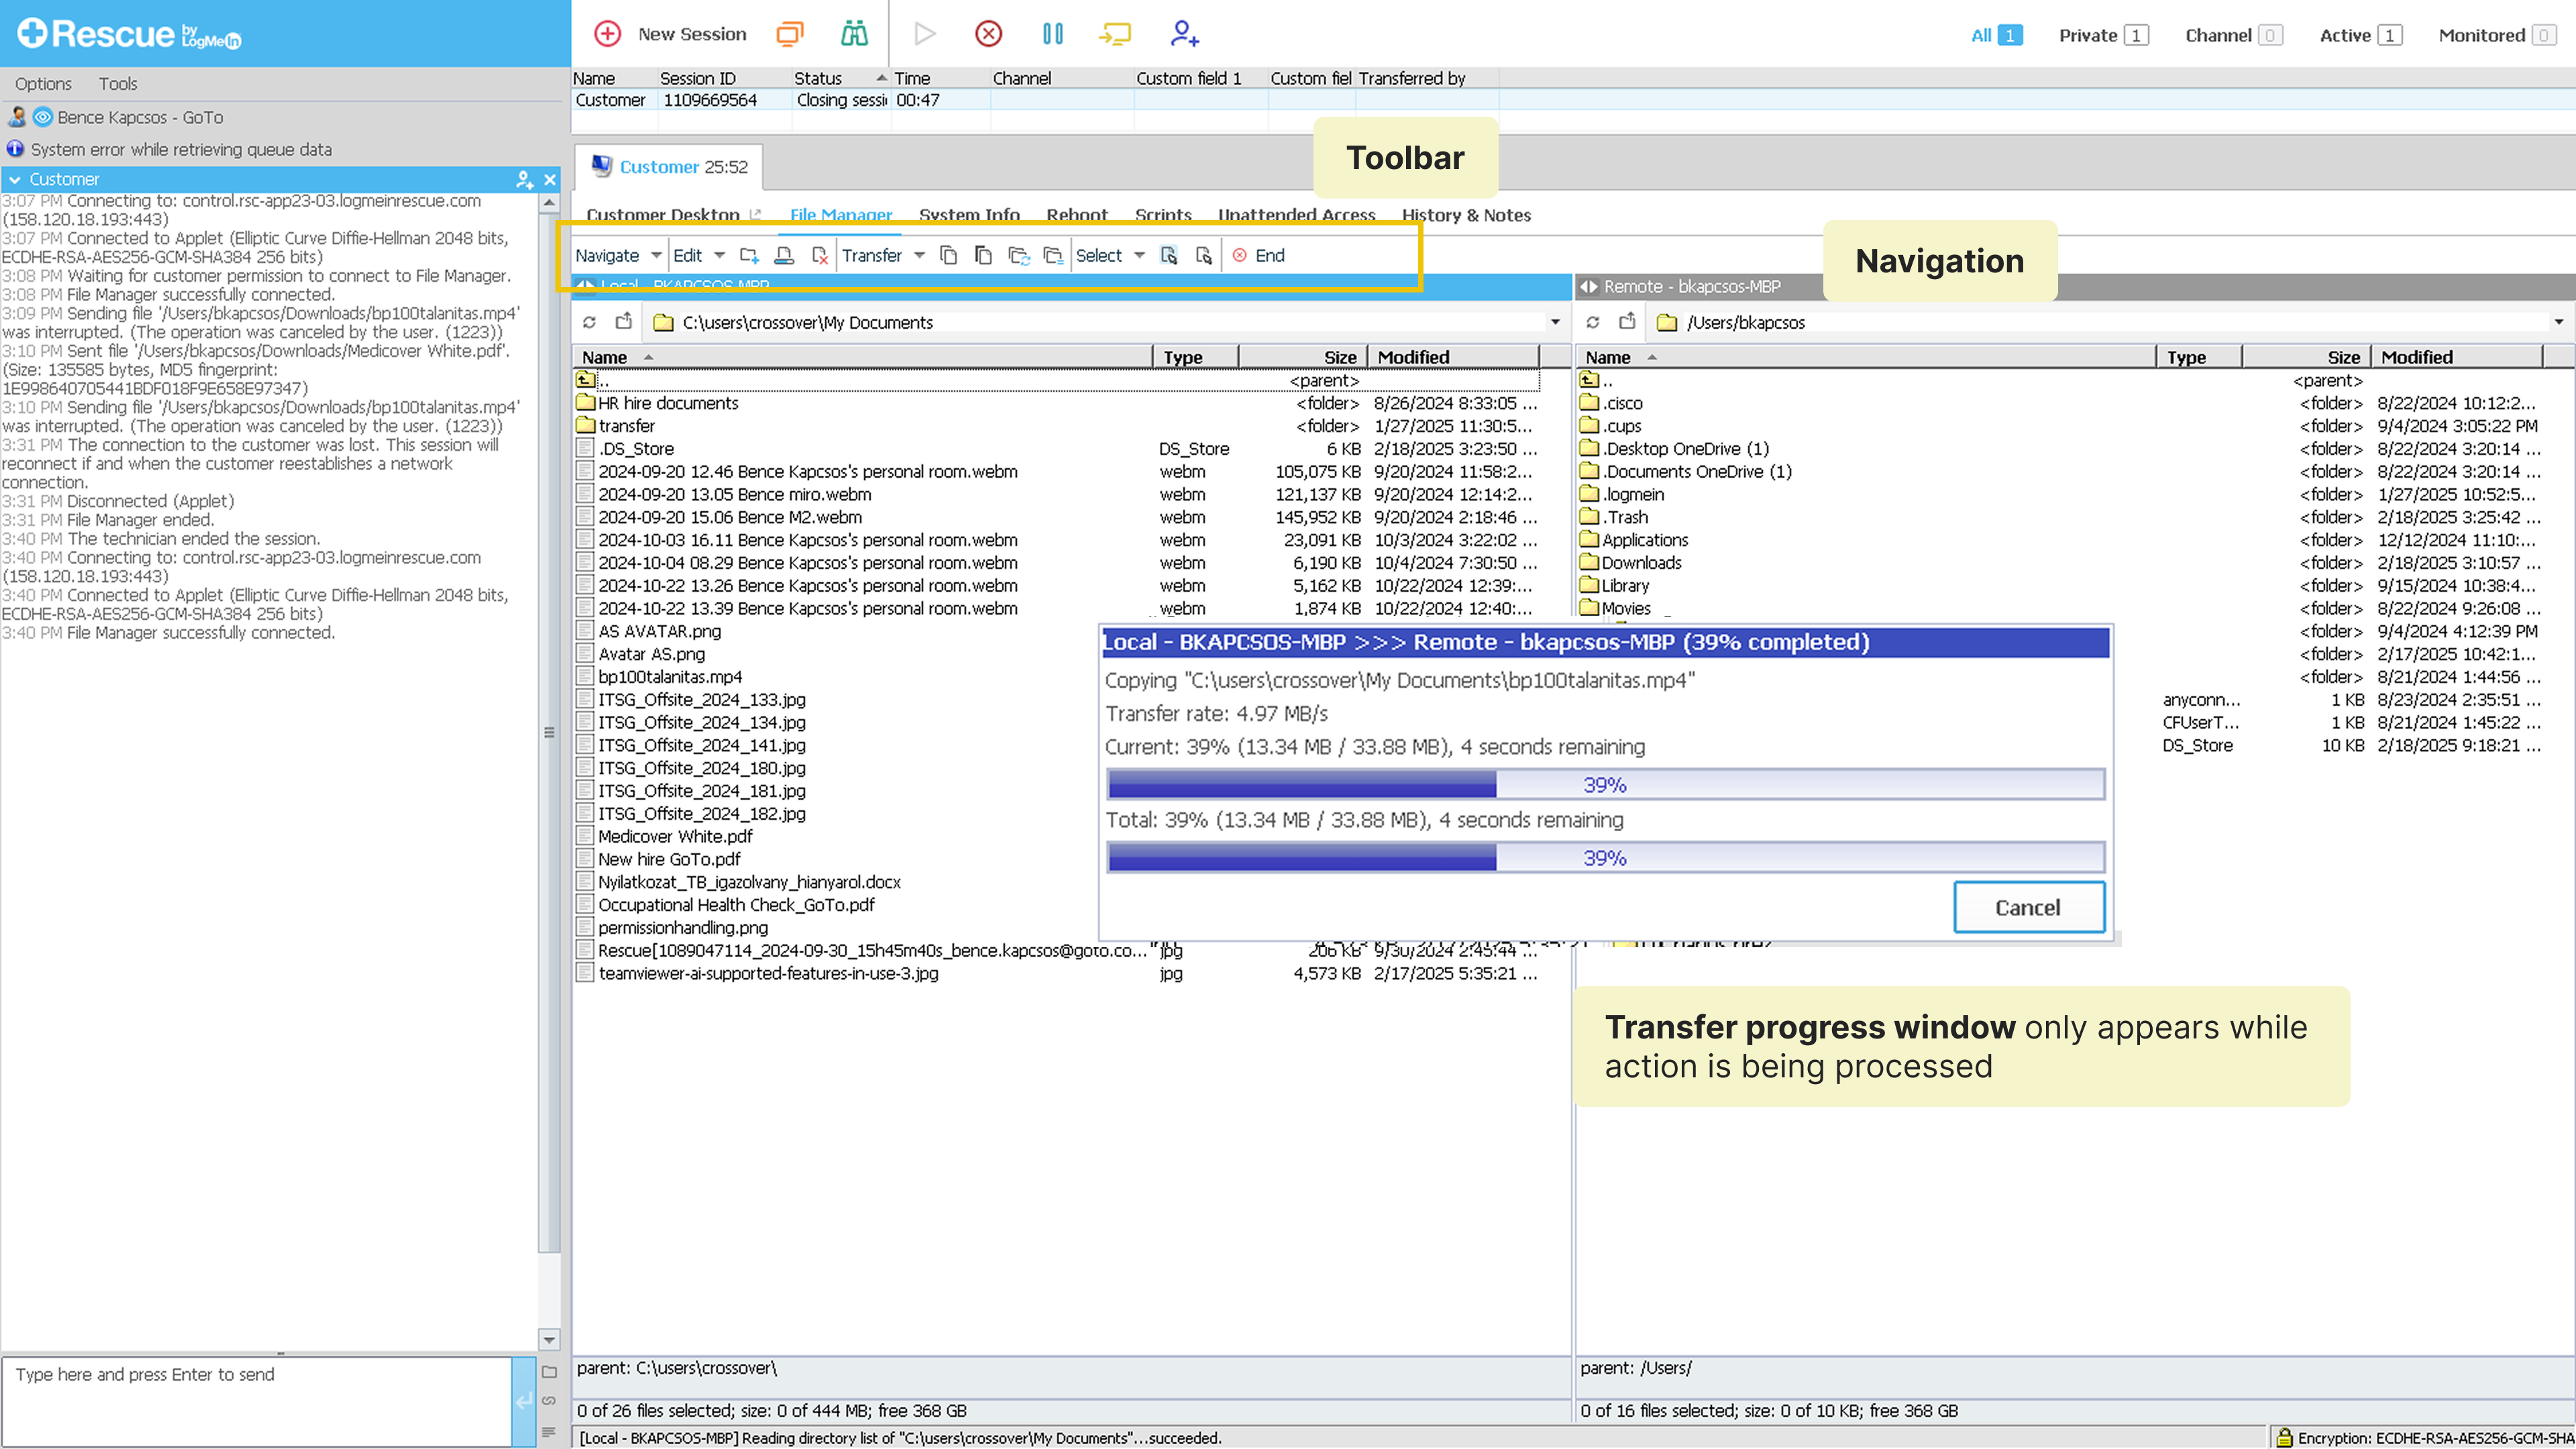Click the Rename file toolbar icon

(784, 256)
